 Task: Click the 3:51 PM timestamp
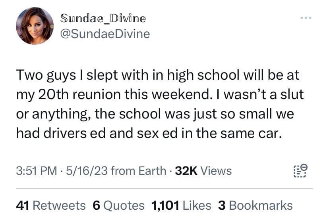[37, 171]
